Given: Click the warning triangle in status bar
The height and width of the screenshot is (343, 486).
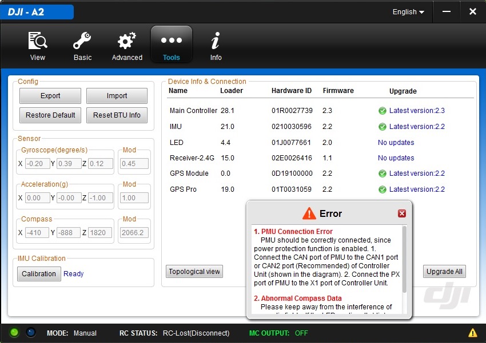Looking at the screenshot, I should 473,333.
